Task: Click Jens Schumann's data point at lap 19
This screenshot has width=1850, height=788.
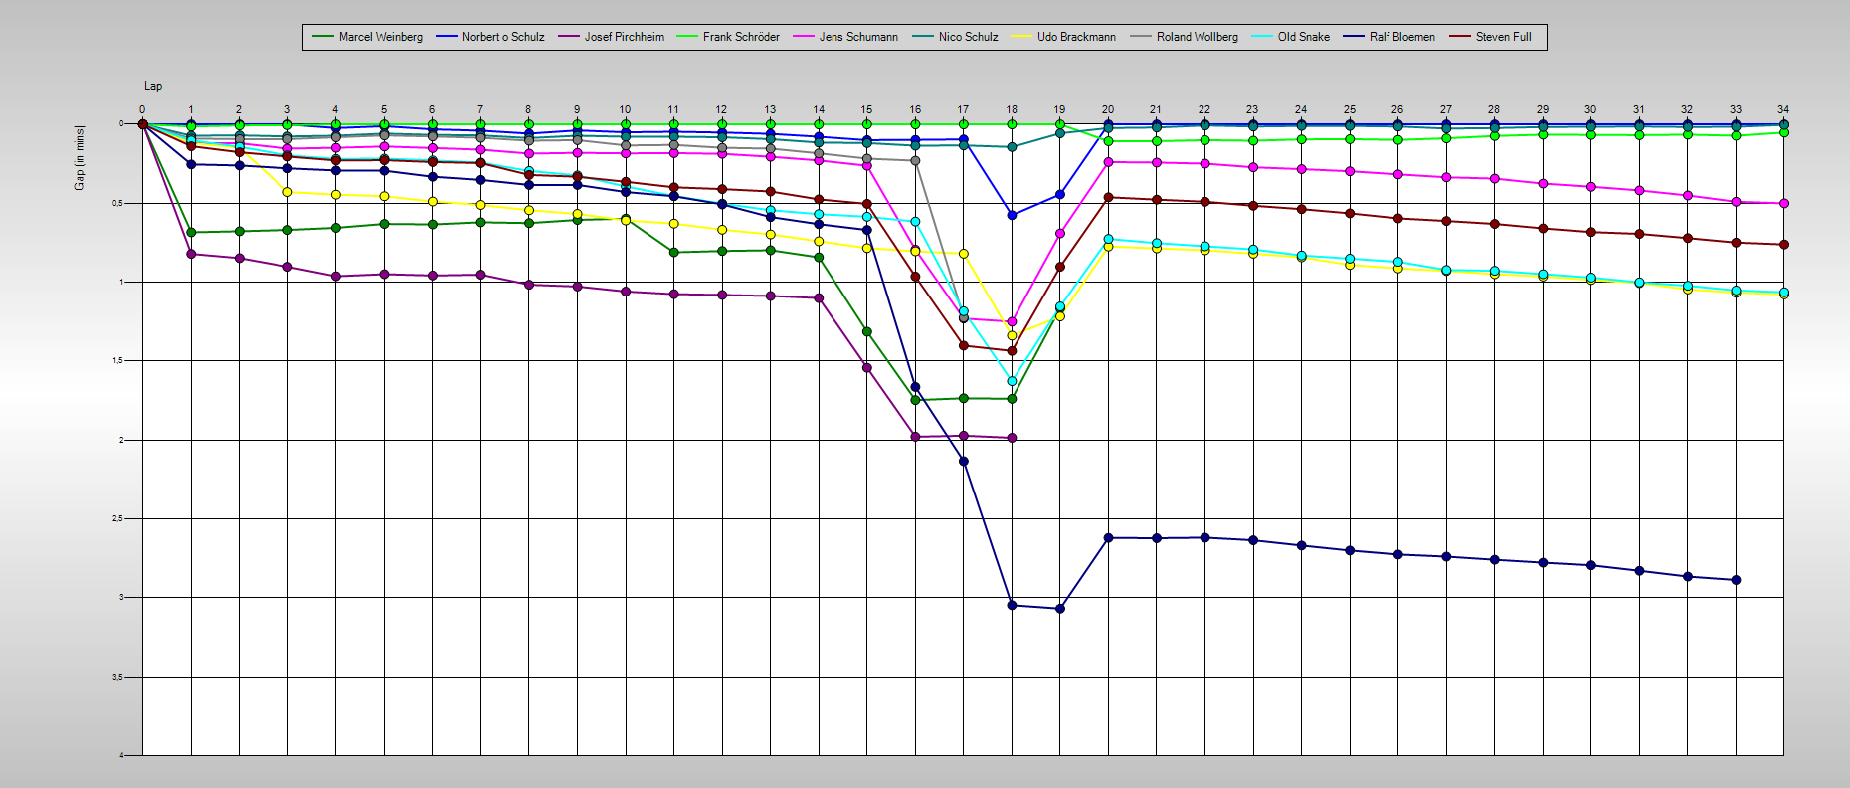Action: pos(1060,234)
